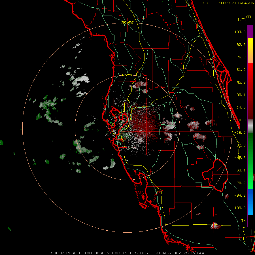Select the -109.8 velocity scale value
Image resolution: width=255 pixels, height=255 pixels.
click(x=239, y=208)
